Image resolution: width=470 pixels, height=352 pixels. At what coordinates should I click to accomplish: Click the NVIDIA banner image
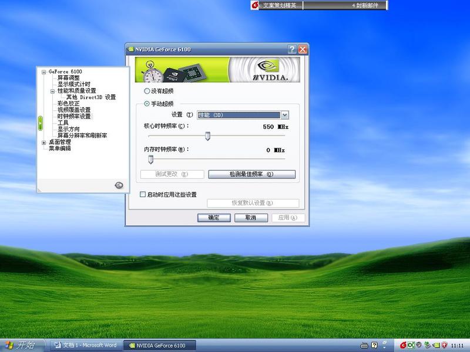pos(217,70)
